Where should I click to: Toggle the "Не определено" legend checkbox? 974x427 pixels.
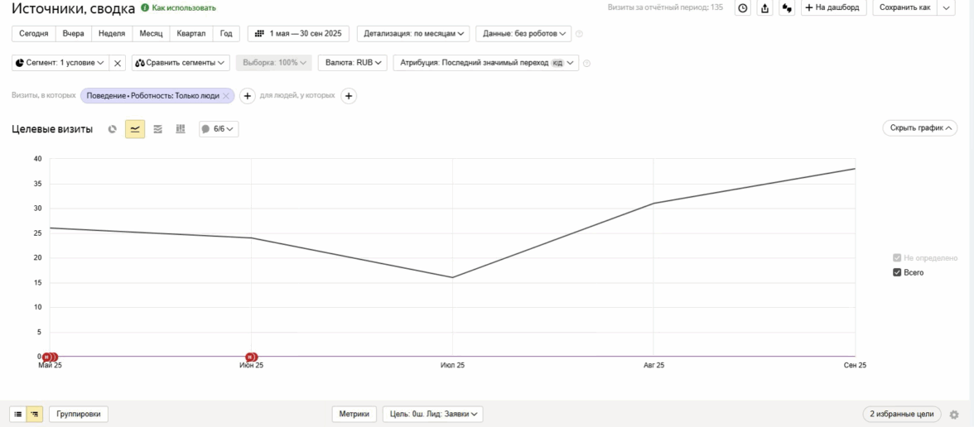897,258
